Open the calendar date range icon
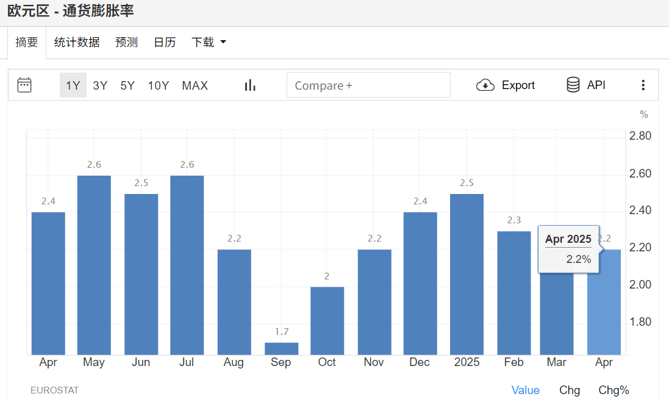The width and height of the screenshot is (669, 402). 24,85
